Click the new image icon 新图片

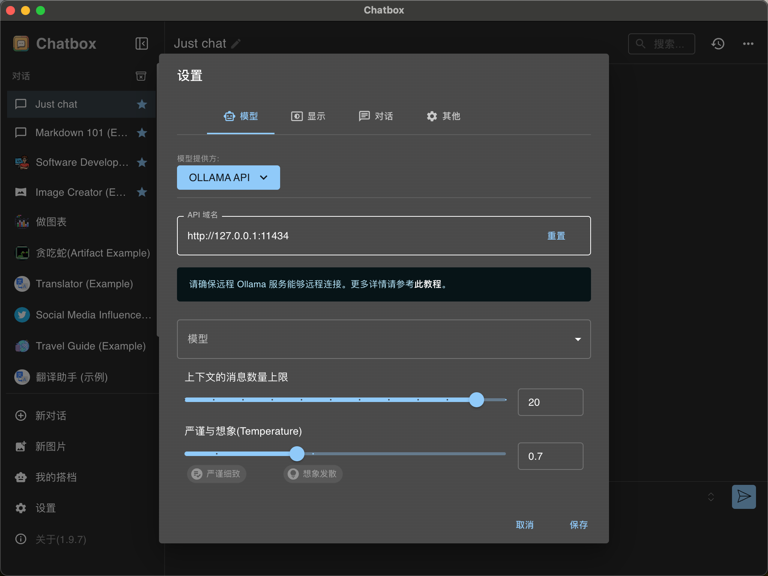(21, 446)
